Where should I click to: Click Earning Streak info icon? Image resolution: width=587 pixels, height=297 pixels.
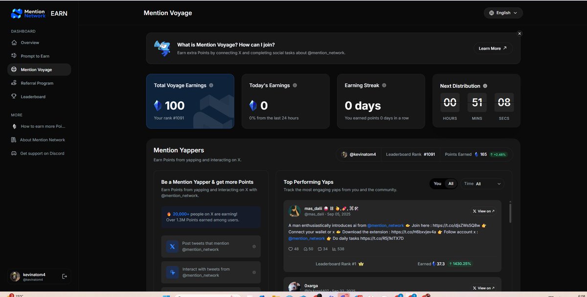(x=384, y=85)
